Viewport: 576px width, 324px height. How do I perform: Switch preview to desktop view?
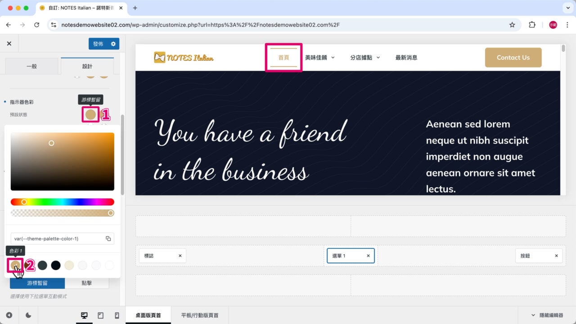(84, 315)
